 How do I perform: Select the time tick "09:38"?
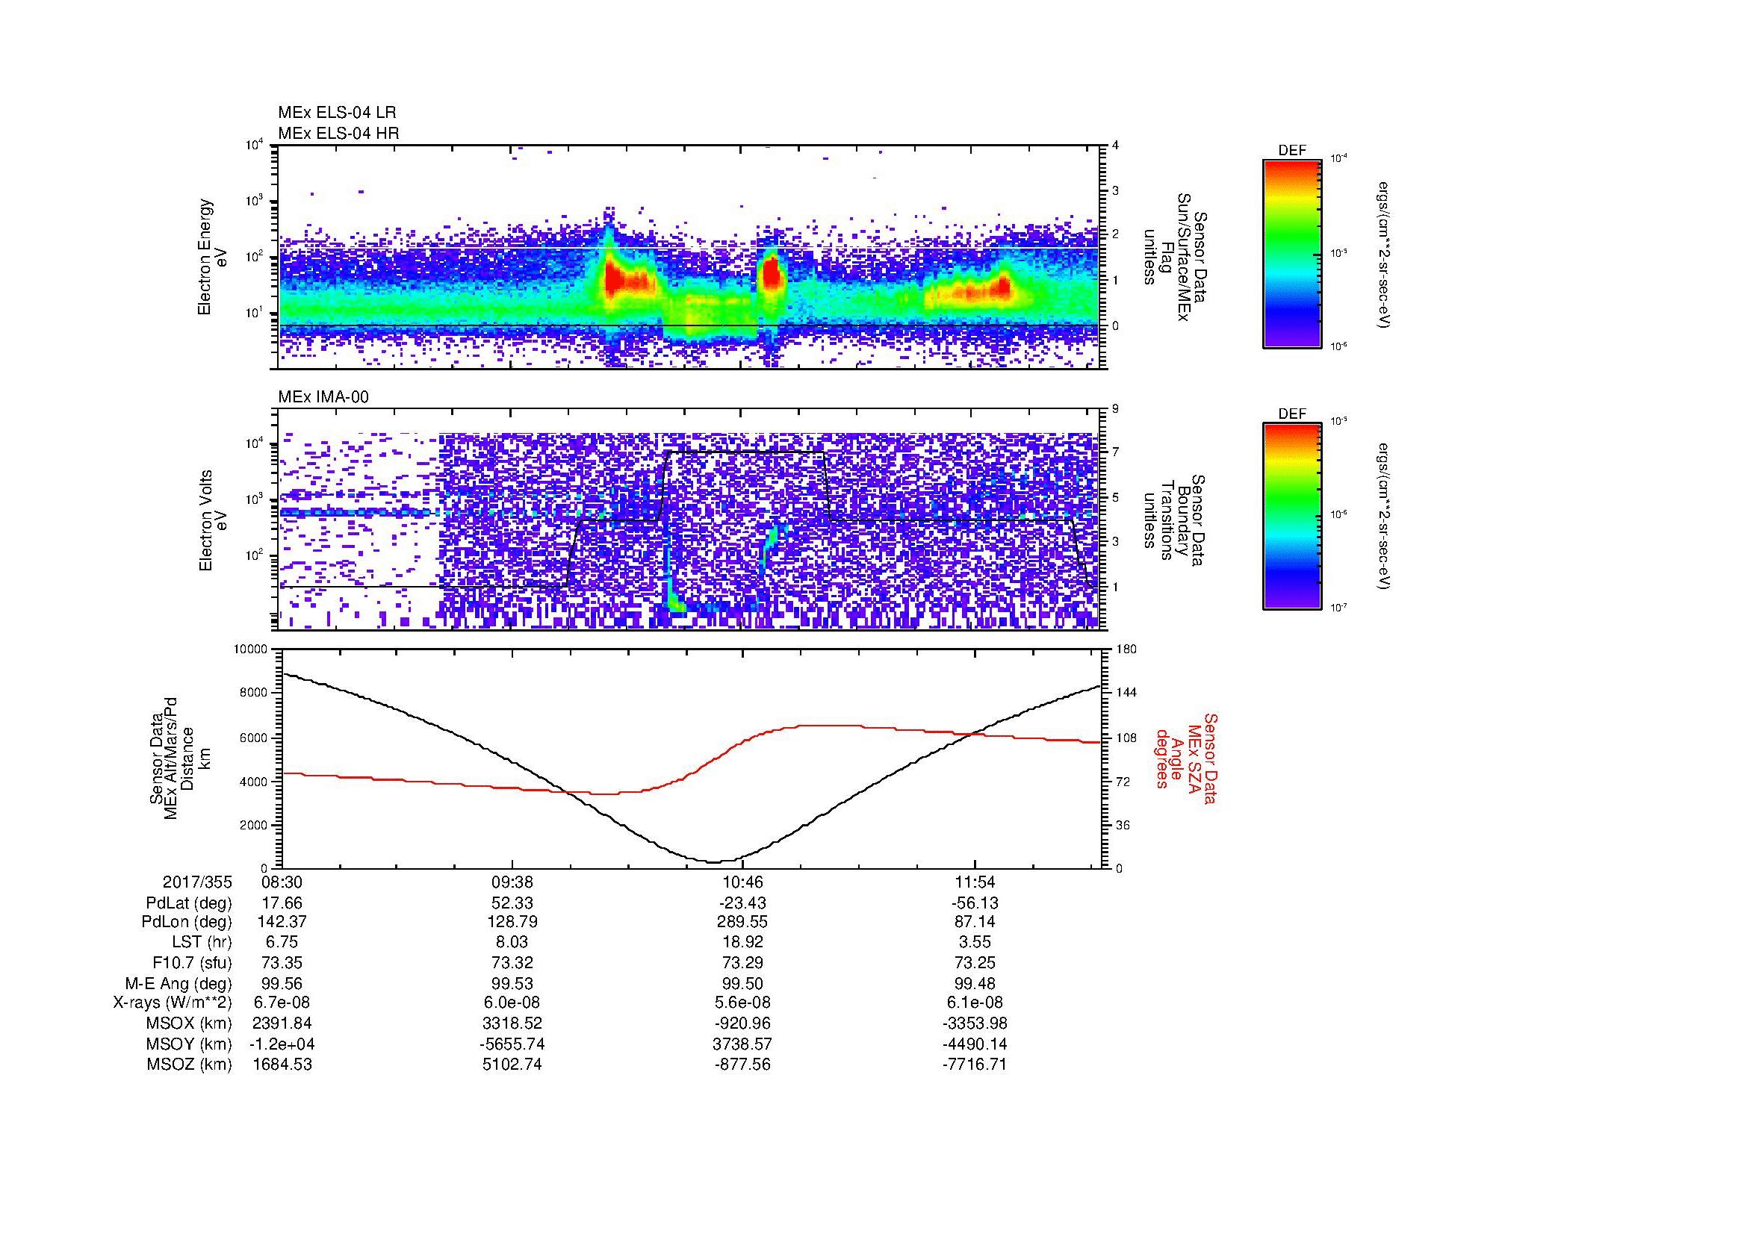click(513, 882)
